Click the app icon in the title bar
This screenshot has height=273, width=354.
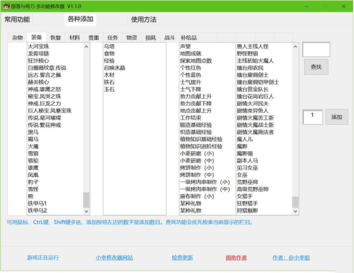pos(6,5)
